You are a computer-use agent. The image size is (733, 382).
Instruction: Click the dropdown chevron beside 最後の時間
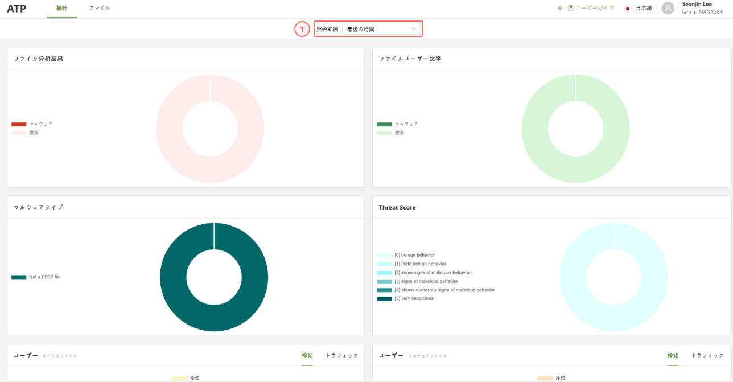pos(414,29)
